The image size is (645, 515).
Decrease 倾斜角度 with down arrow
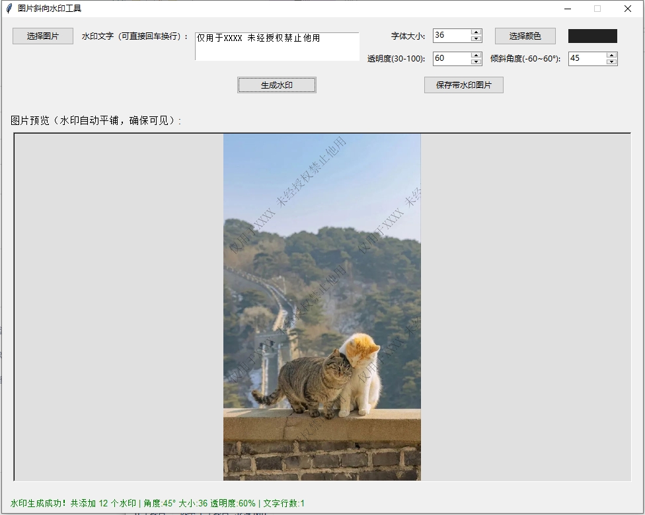611,61
